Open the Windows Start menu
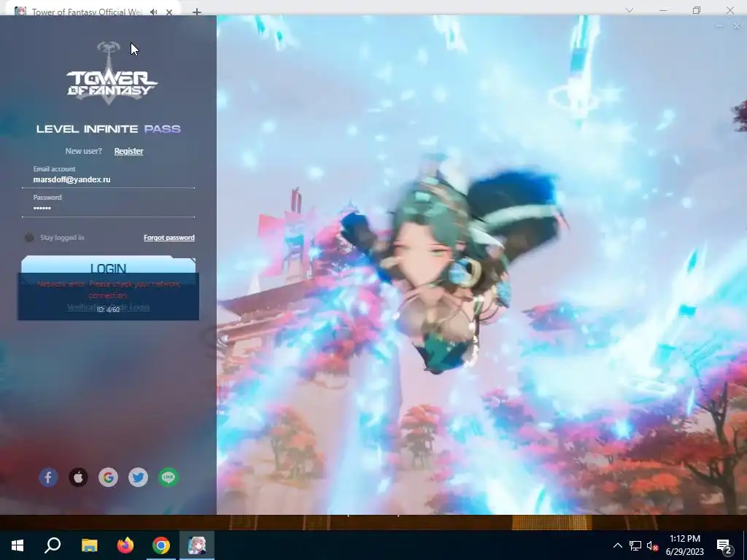This screenshot has height=560, width=747. [18, 545]
